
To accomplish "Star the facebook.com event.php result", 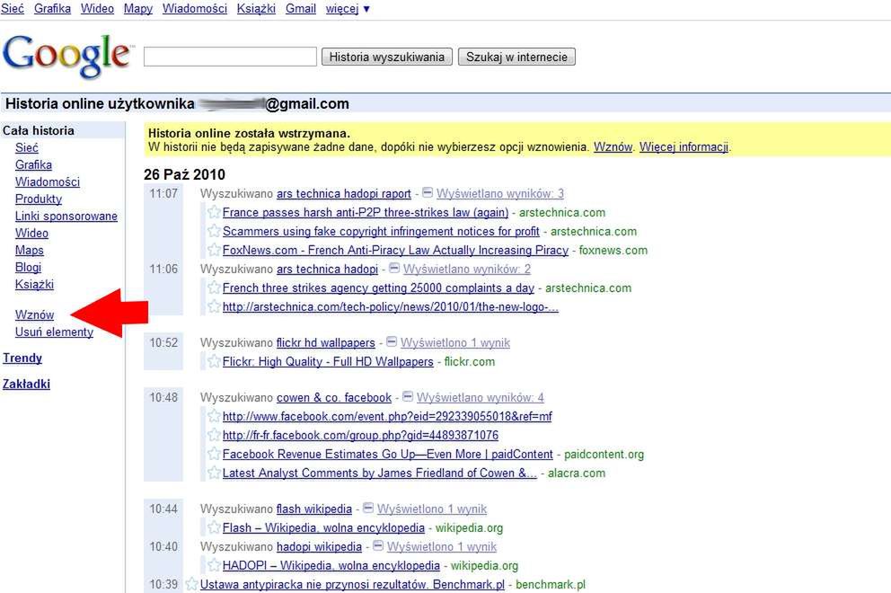I will [x=214, y=416].
